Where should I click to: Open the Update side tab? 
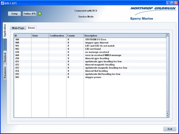(x=5, y=45)
